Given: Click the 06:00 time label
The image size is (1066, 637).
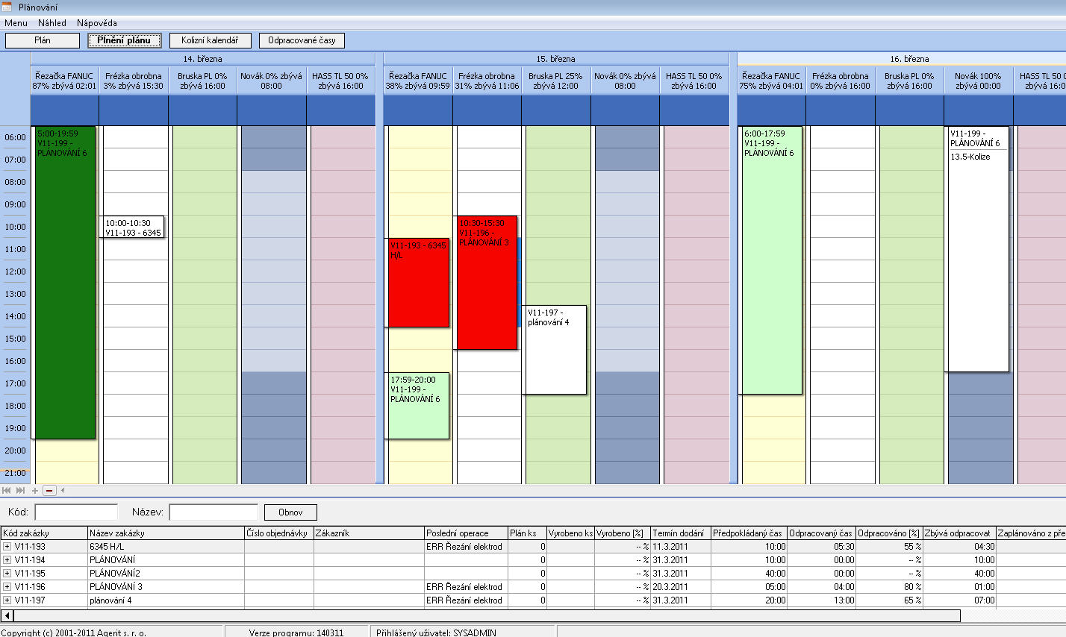Looking at the screenshot, I should (x=15, y=137).
